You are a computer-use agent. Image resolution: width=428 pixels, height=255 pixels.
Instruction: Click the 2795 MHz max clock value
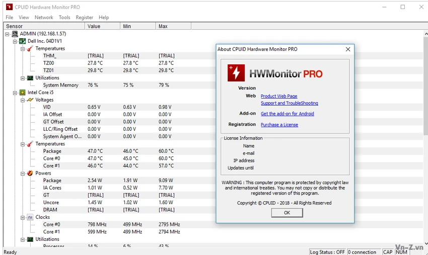169,225
